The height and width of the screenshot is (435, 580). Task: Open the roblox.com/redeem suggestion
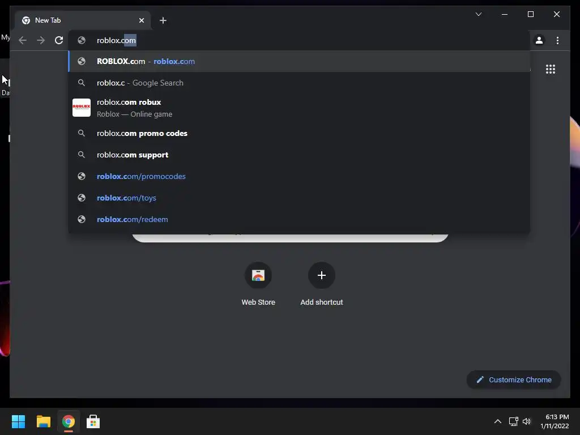pyautogui.click(x=299, y=219)
